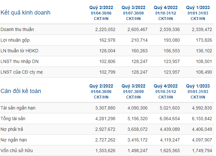Click net revenue value 2,339,472 for Quý 1/2023
The image size is (216, 156).
coord(202,29)
